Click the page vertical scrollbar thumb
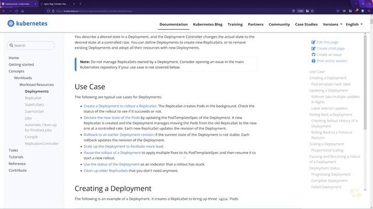Viewport: 373px width, 209px height. 371,21
